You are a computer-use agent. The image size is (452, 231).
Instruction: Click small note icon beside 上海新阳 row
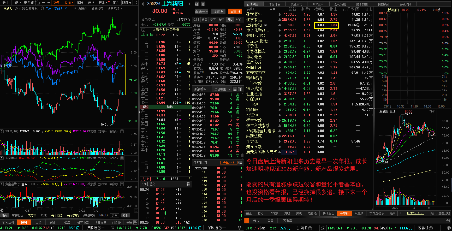point(265,25)
